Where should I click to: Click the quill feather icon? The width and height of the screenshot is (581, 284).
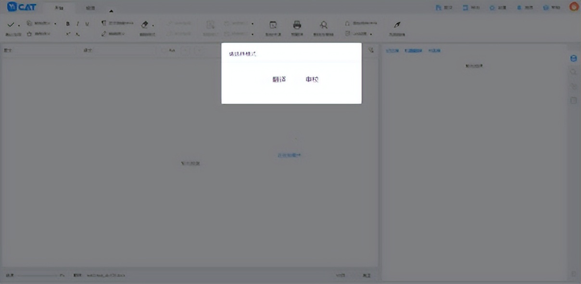397,25
